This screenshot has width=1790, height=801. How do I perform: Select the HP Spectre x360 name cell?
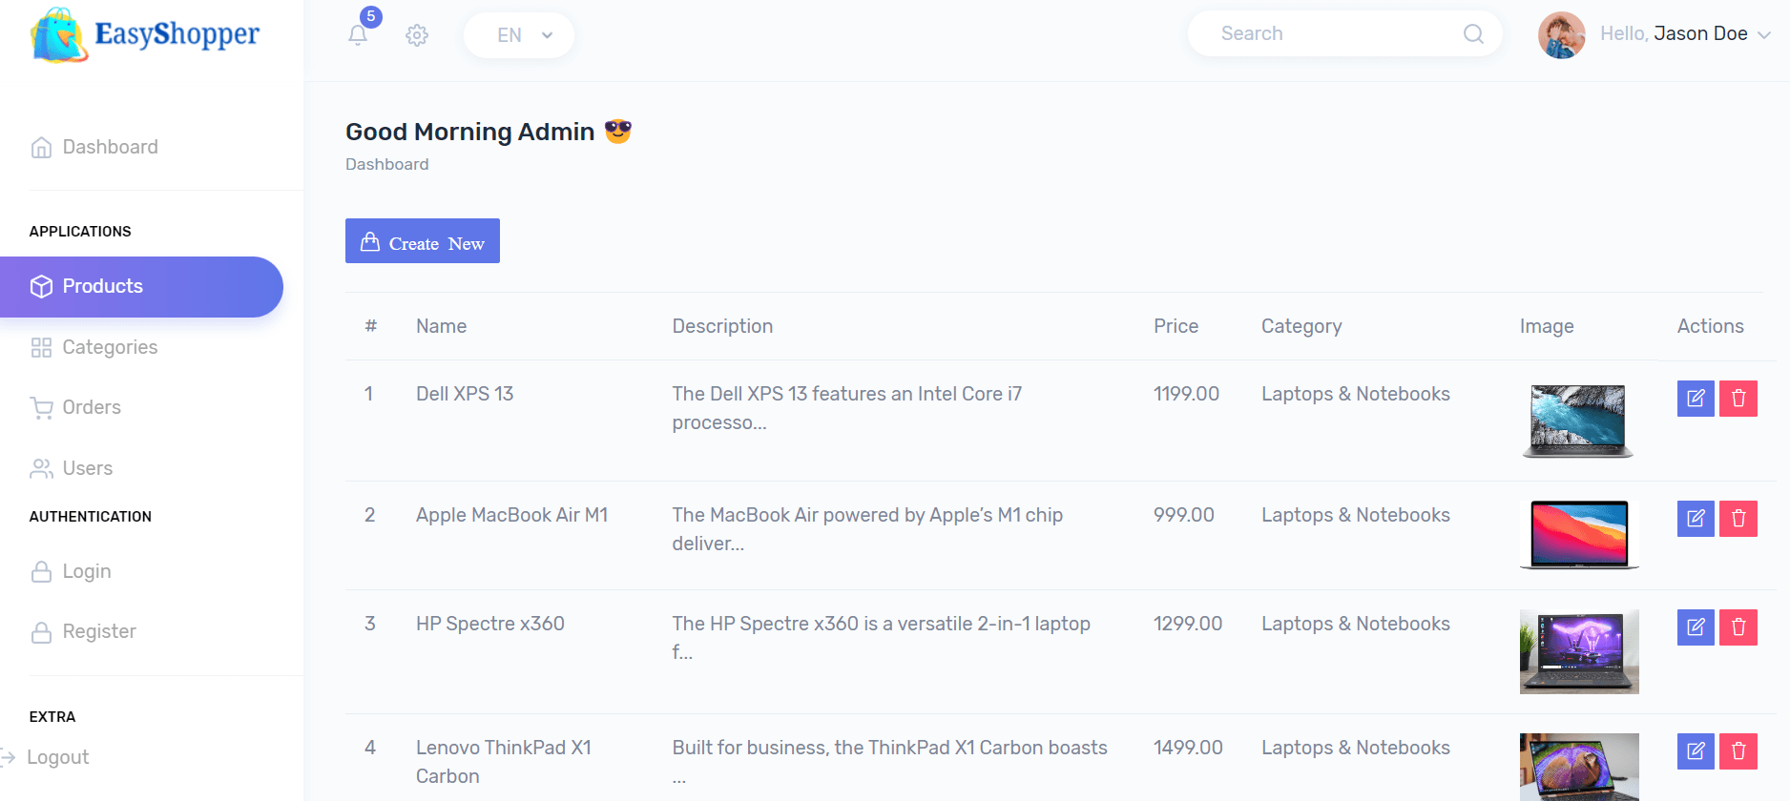tap(490, 624)
